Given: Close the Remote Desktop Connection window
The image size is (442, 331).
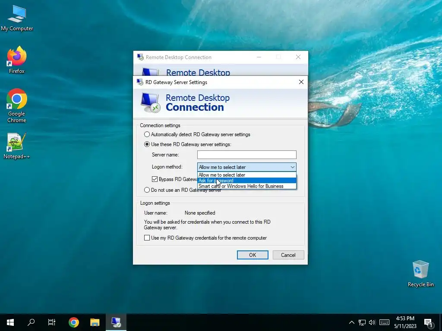Looking at the screenshot, I should point(298,57).
